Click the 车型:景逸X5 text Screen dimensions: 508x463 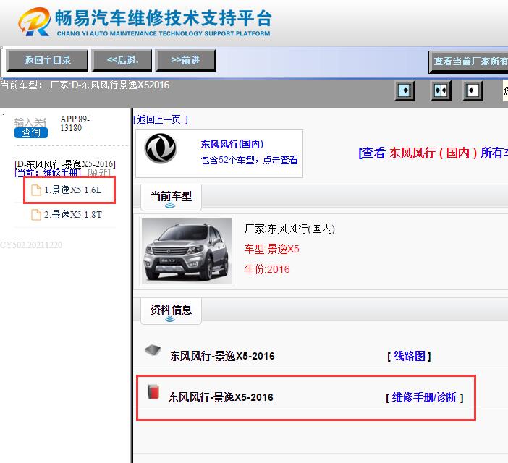click(x=272, y=249)
